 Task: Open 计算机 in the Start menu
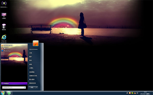click(31, 68)
